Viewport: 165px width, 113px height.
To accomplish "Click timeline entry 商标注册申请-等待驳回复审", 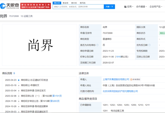I will point(34,106).
